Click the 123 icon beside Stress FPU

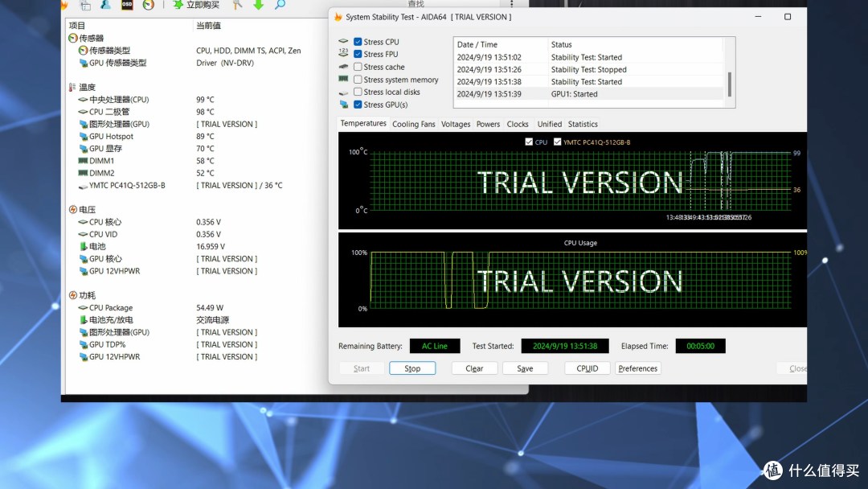pyautogui.click(x=343, y=53)
